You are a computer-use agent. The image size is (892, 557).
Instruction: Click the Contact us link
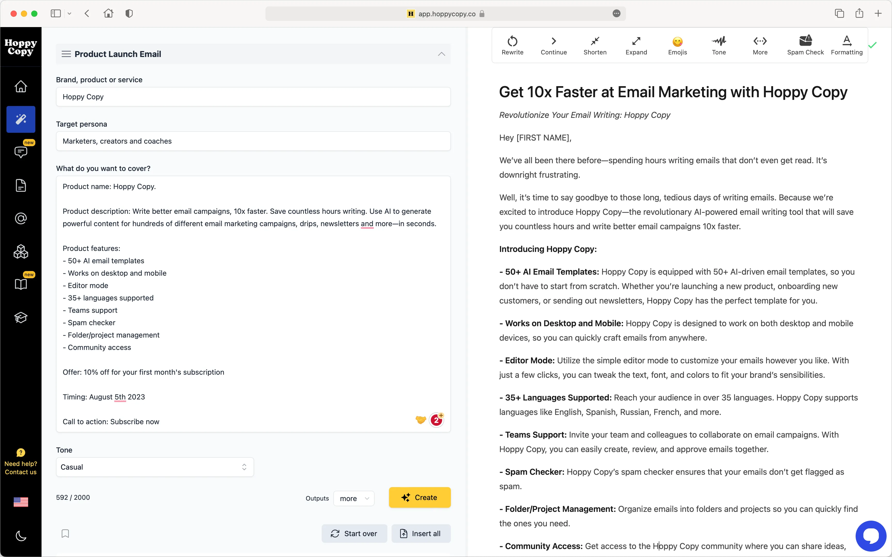click(x=21, y=472)
